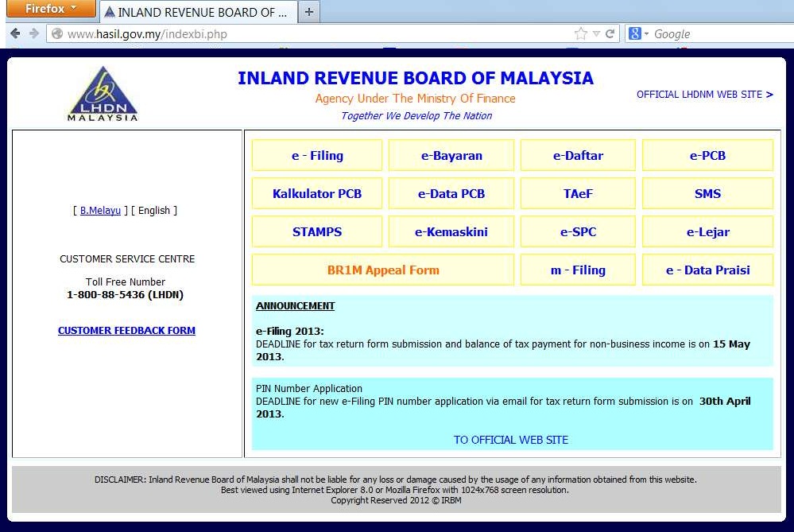
Task: Open e-Data PCB
Action: (x=451, y=193)
